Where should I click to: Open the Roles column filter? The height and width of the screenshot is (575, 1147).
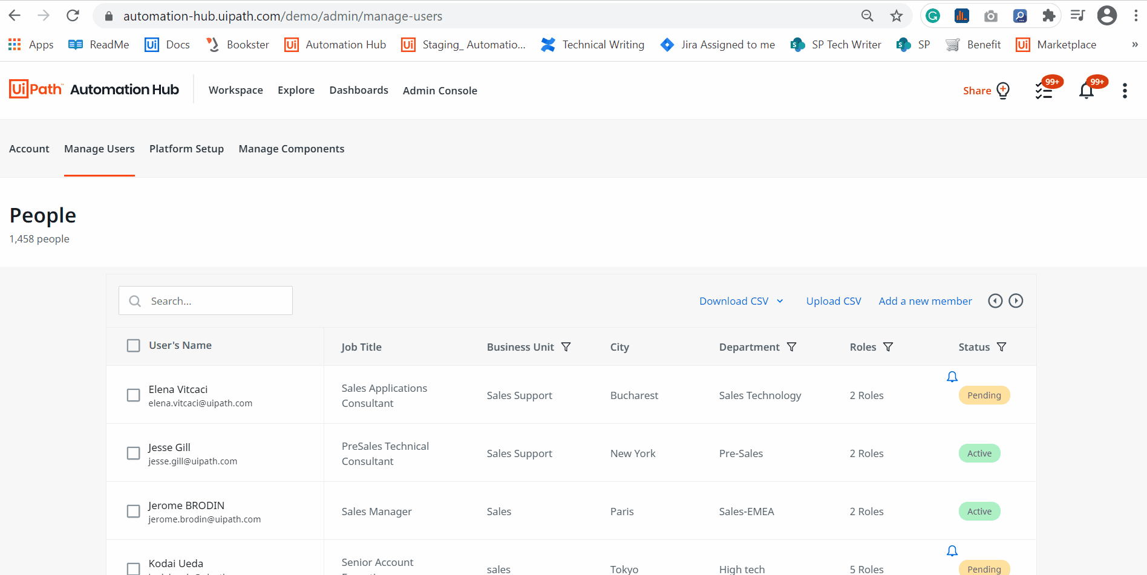[x=888, y=346]
